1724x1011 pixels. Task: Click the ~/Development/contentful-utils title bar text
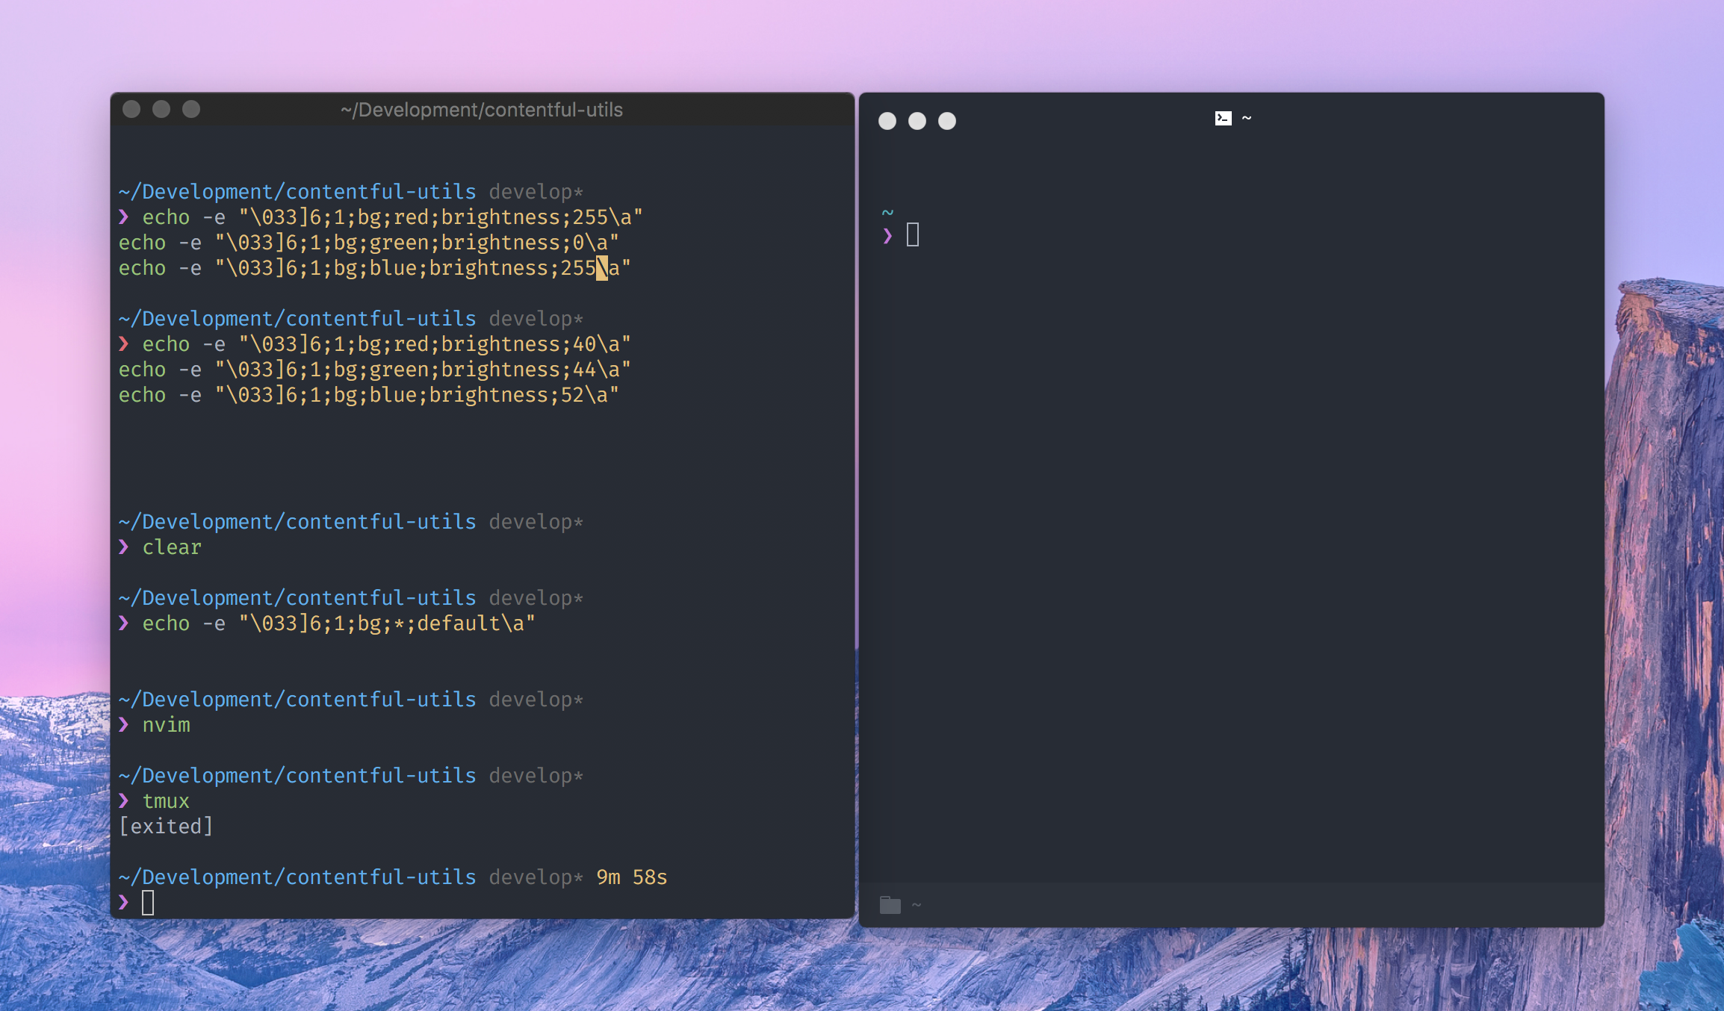tap(482, 109)
